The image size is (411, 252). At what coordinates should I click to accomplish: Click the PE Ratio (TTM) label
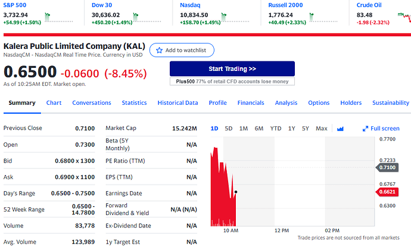(x=125, y=161)
